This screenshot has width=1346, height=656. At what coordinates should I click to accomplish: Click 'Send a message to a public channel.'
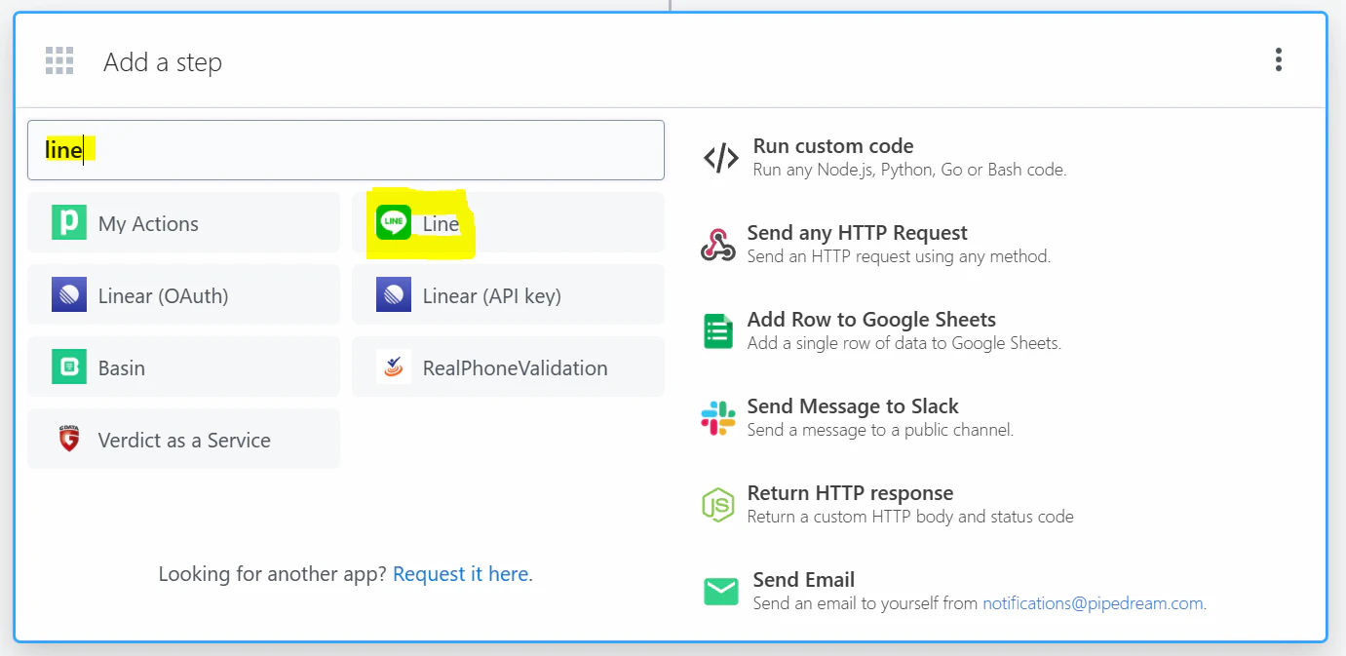pyautogui.click(x=881, y=430)
